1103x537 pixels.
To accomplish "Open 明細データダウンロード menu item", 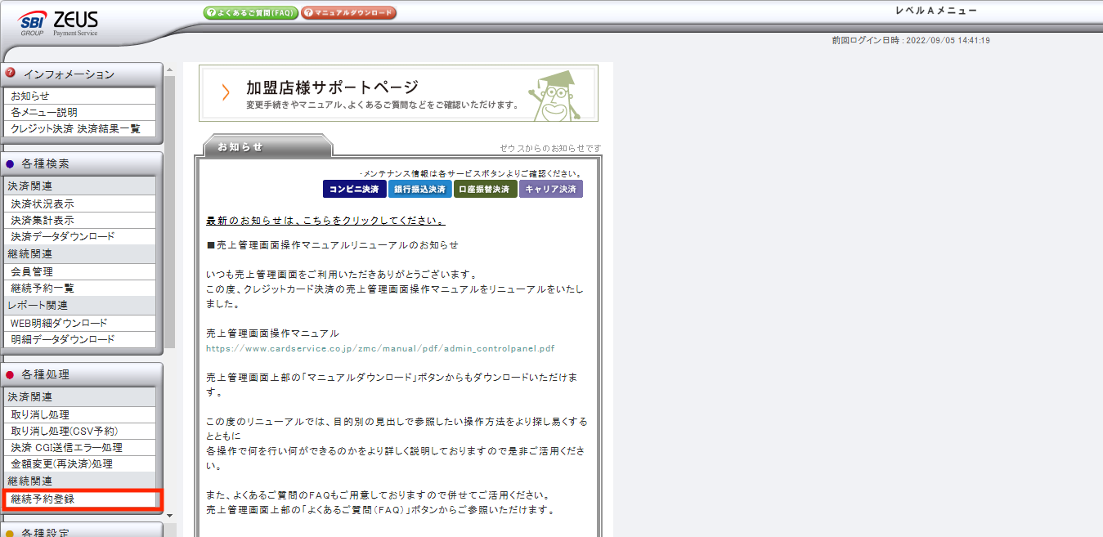I will 79,339.
